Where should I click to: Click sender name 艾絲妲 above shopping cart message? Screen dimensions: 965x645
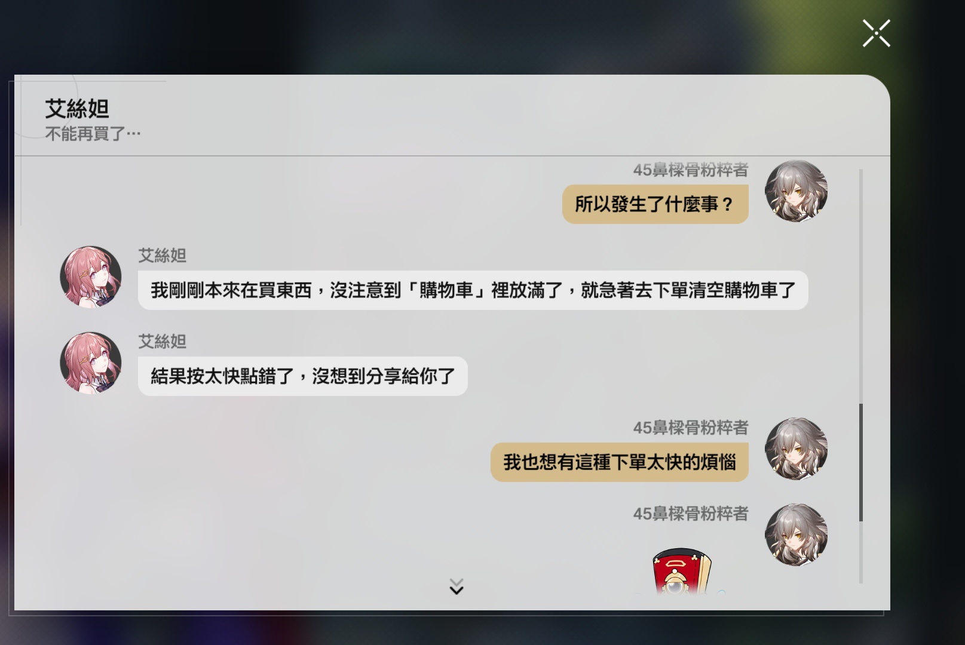[x=163, y=256]
